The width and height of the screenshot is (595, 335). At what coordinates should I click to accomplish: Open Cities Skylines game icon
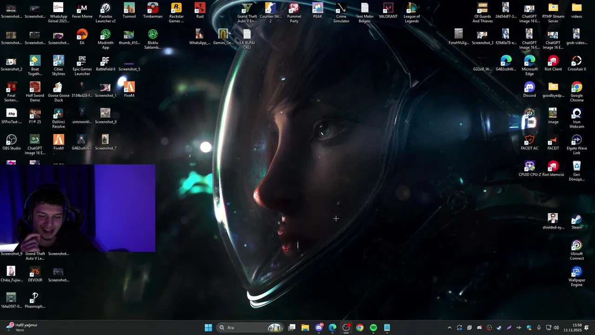pyautogui.click(x=59, y=66)
